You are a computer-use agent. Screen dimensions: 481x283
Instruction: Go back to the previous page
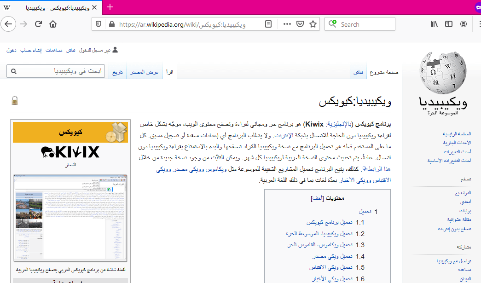8,24
